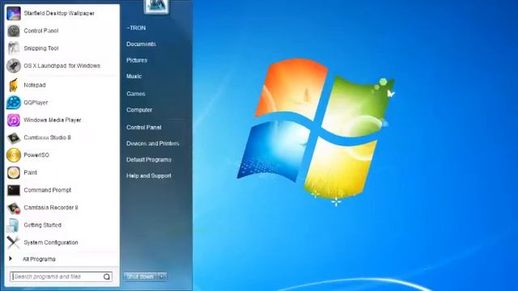Screen dimensions: 518x291
Task: Open Computer from right pane
Action: (x=139, y=110)
